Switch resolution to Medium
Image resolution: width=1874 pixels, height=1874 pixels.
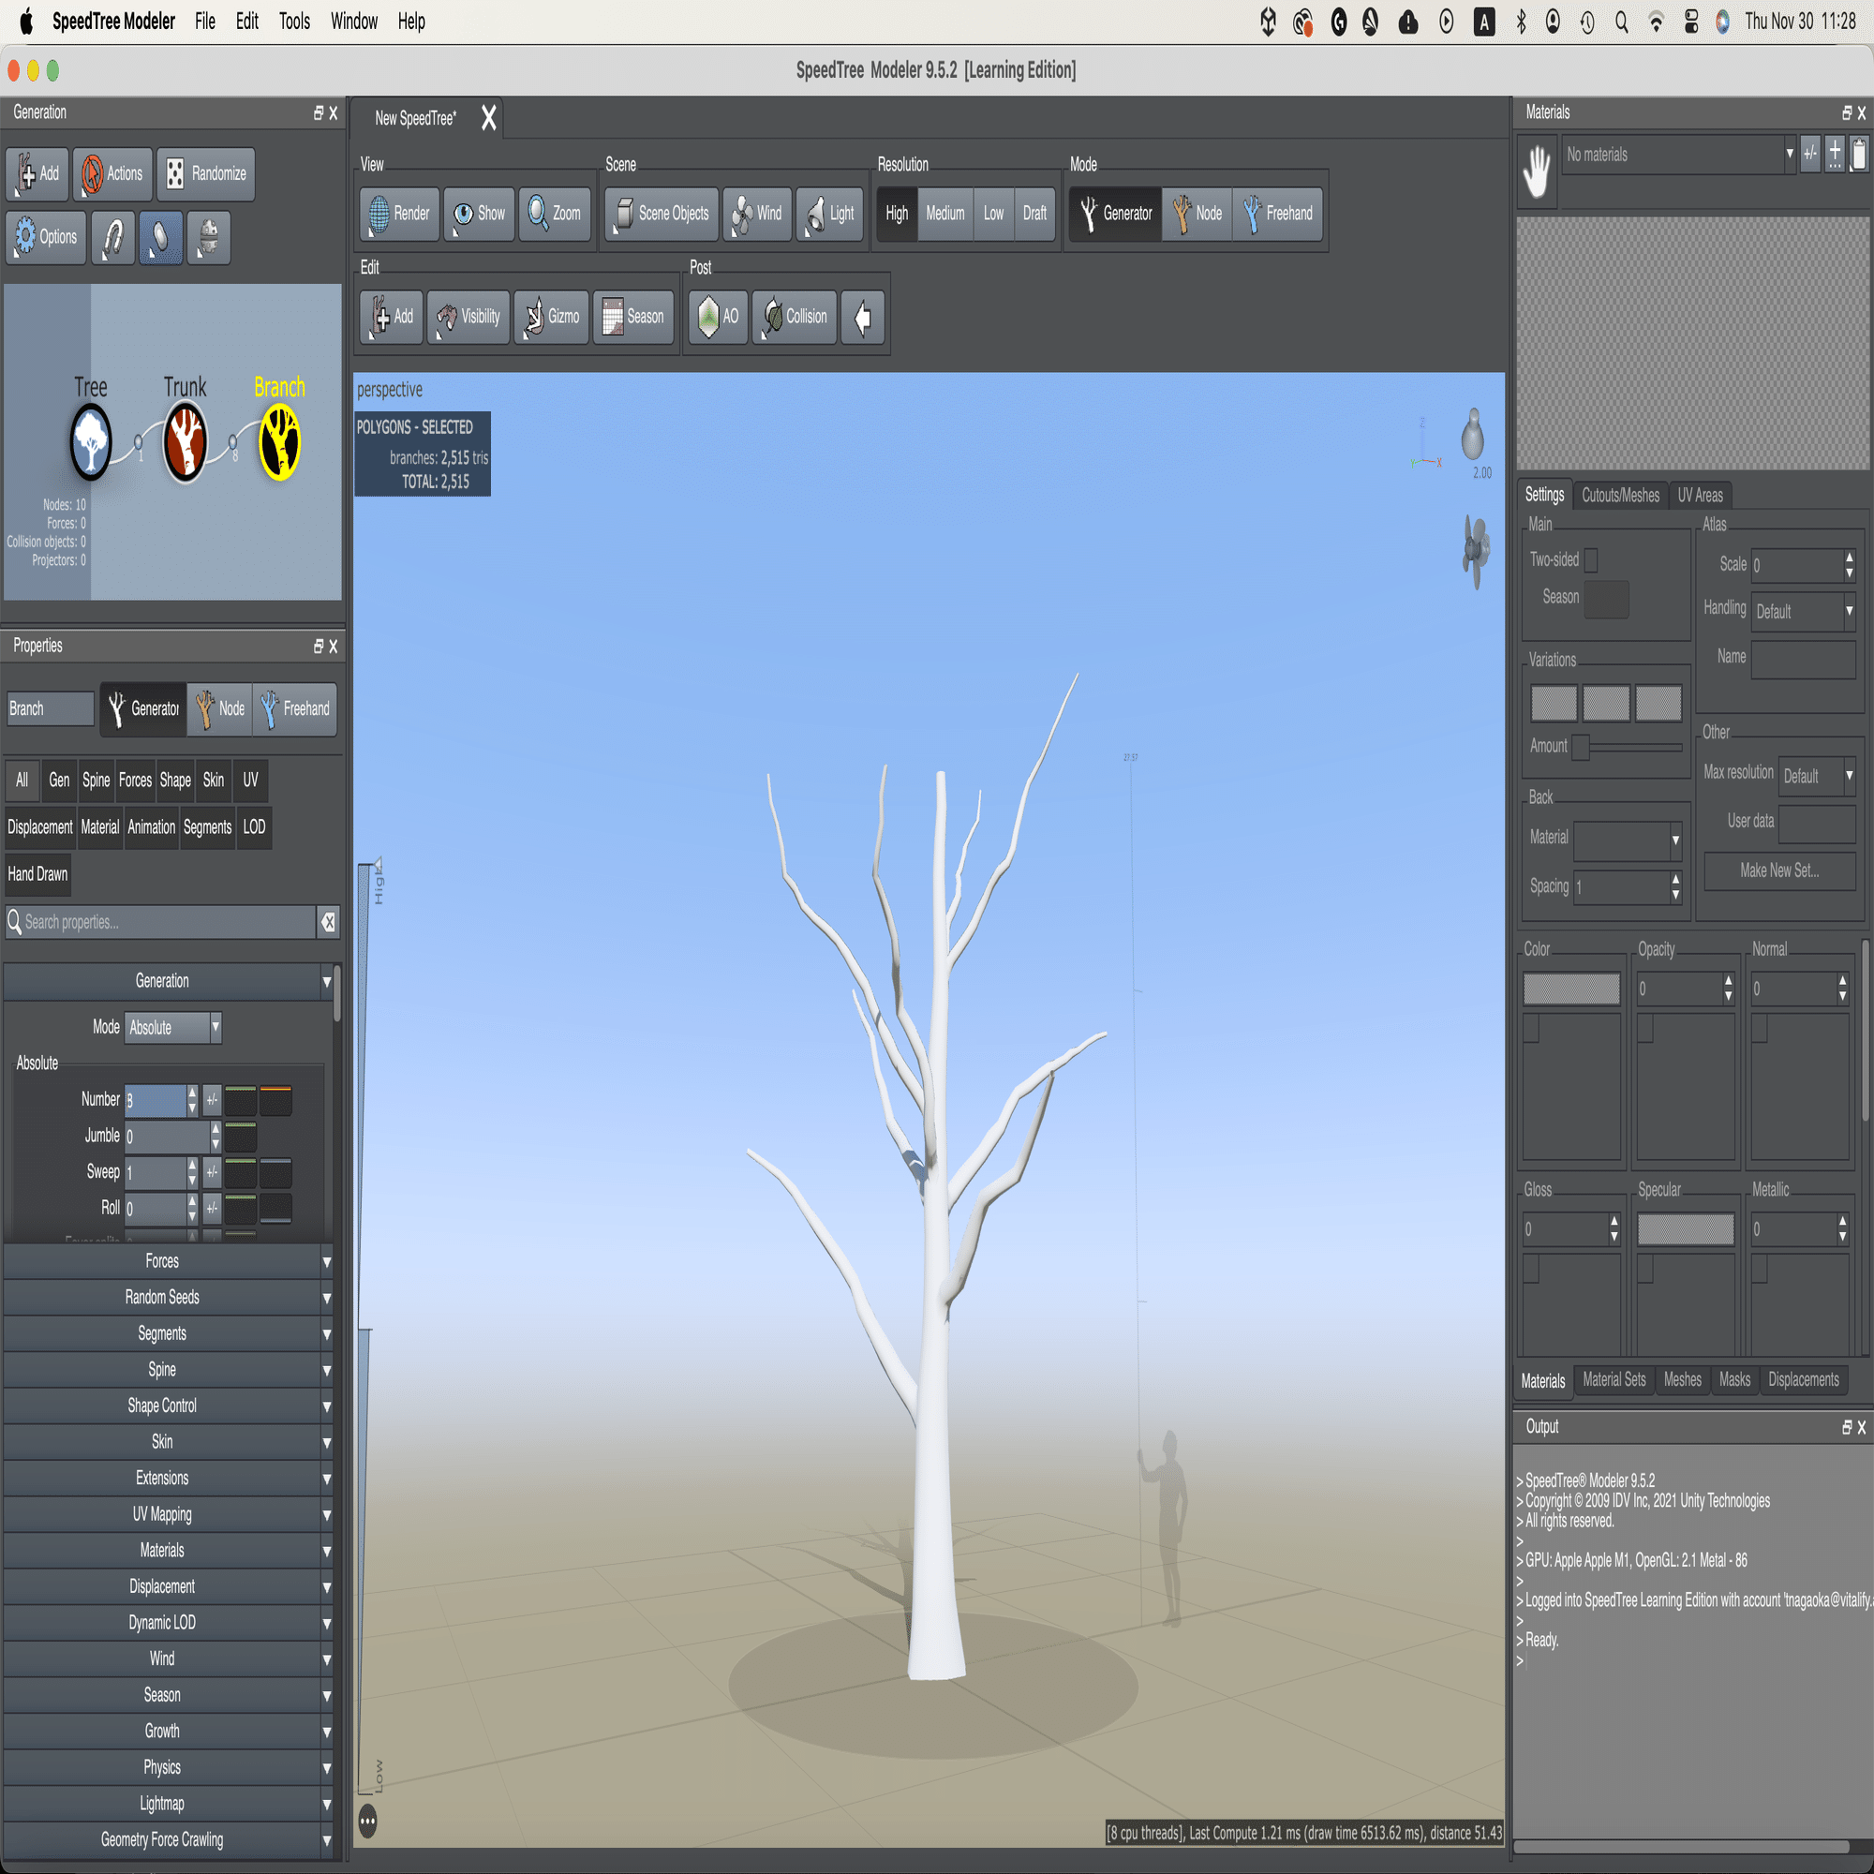click(x=944, y=214)
